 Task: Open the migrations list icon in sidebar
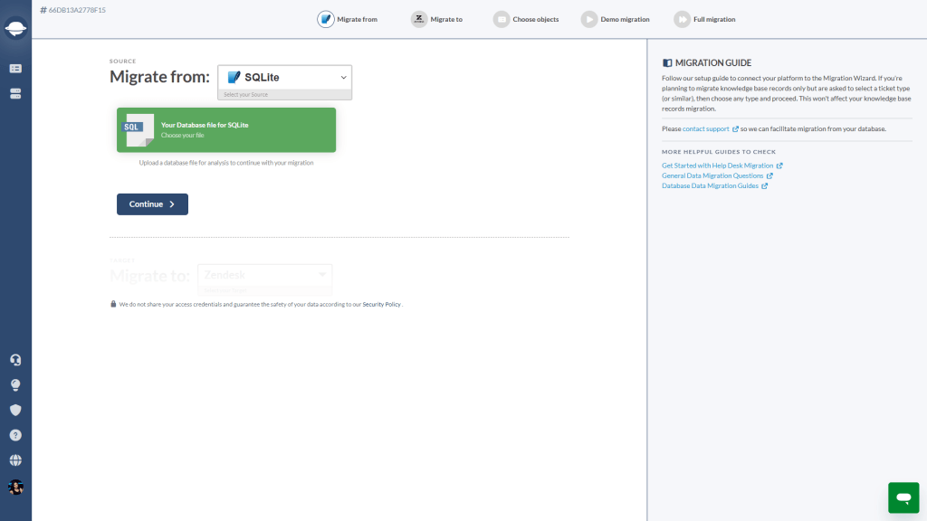click(15, 69)
